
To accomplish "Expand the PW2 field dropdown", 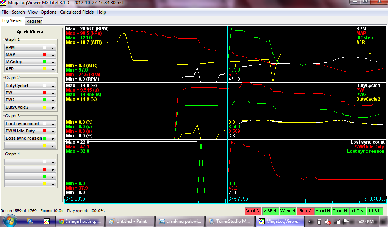I will pos(53,100).
